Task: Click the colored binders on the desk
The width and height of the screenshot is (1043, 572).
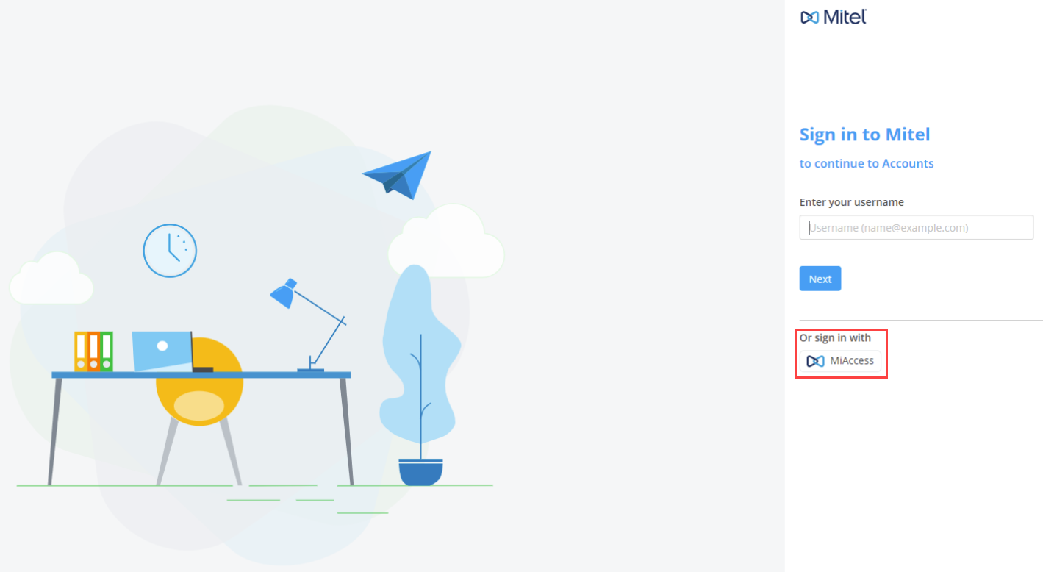Action: pos(93,351)
